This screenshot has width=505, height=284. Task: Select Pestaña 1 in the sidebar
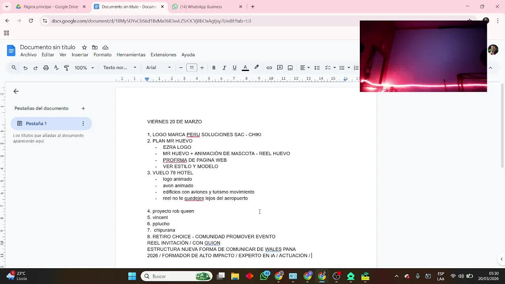[x=51, y=123]
